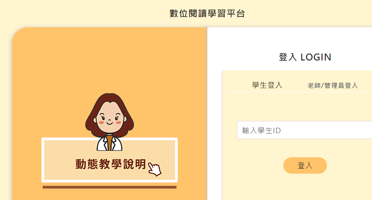Image resolution: width=372 pixels, height=200 pixels.
Task: Click the teacher's orange collar shirt
Action: 109,142
